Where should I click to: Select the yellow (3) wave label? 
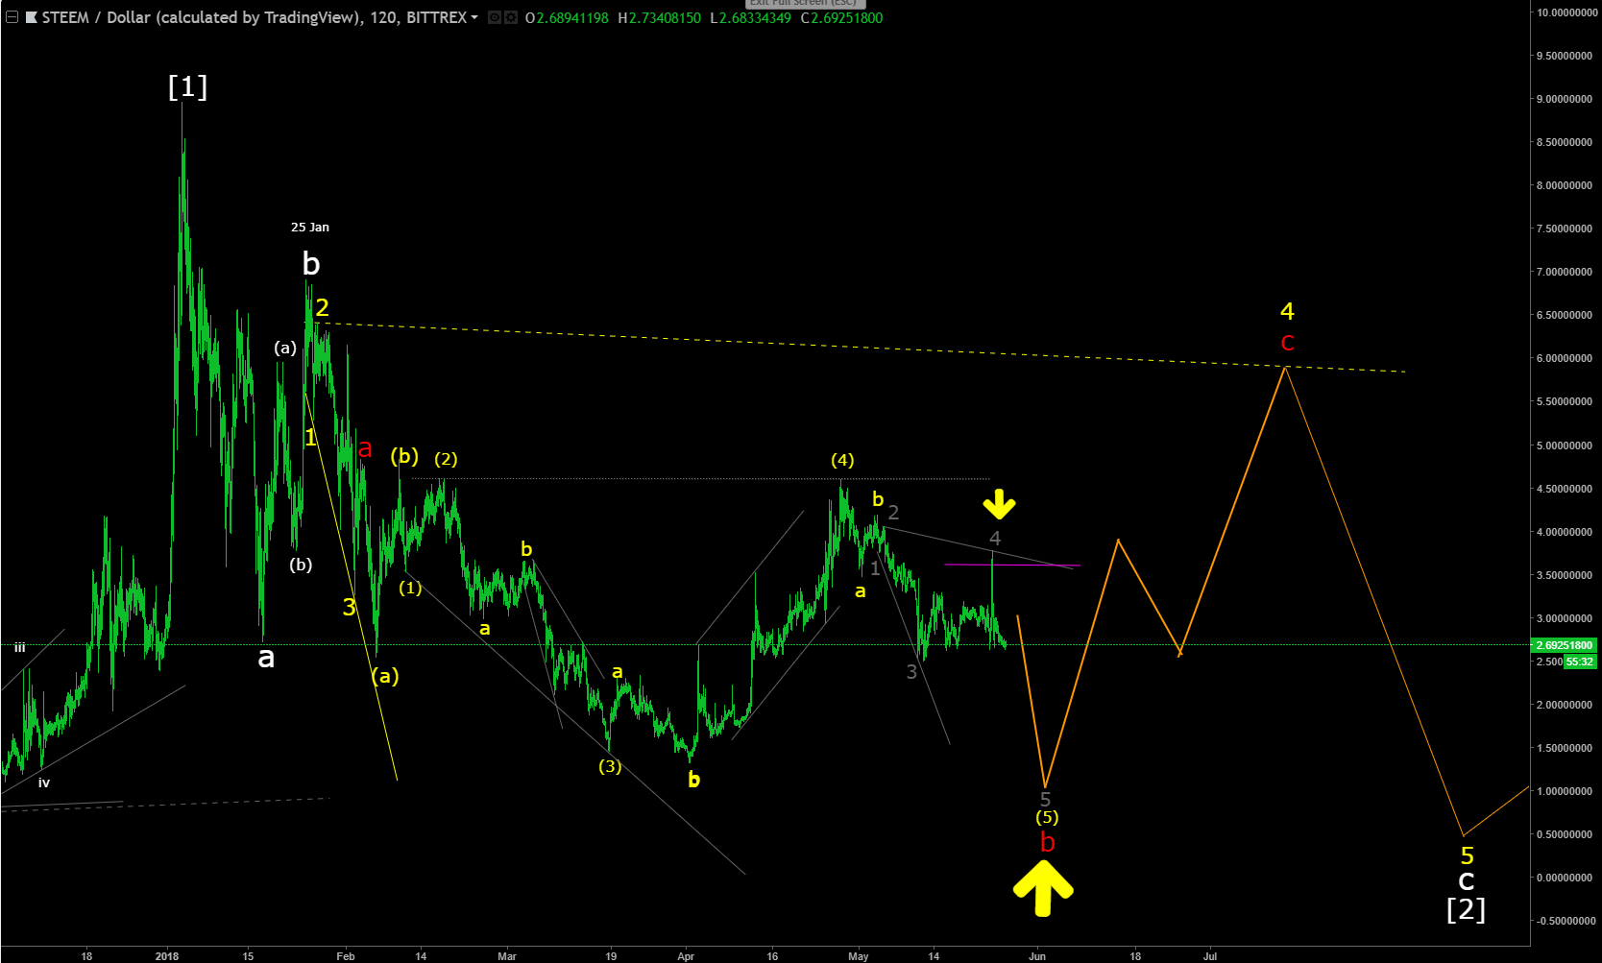(x=610, y=766)
